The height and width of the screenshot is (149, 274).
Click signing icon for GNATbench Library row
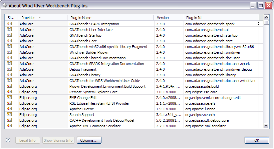(x=9, y=75)
